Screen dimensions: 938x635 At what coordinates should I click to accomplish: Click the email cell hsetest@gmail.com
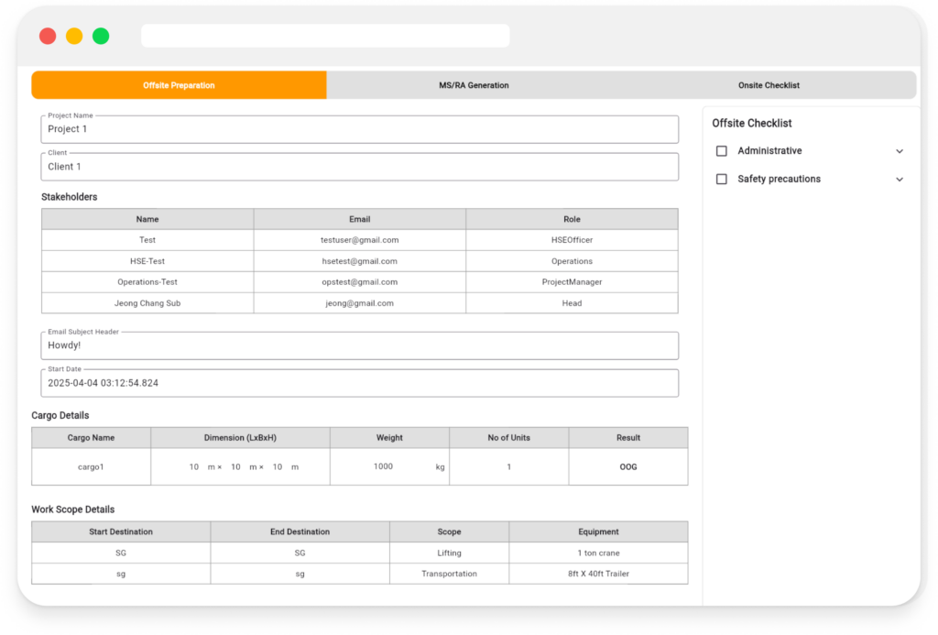click(x=359, y=261)
